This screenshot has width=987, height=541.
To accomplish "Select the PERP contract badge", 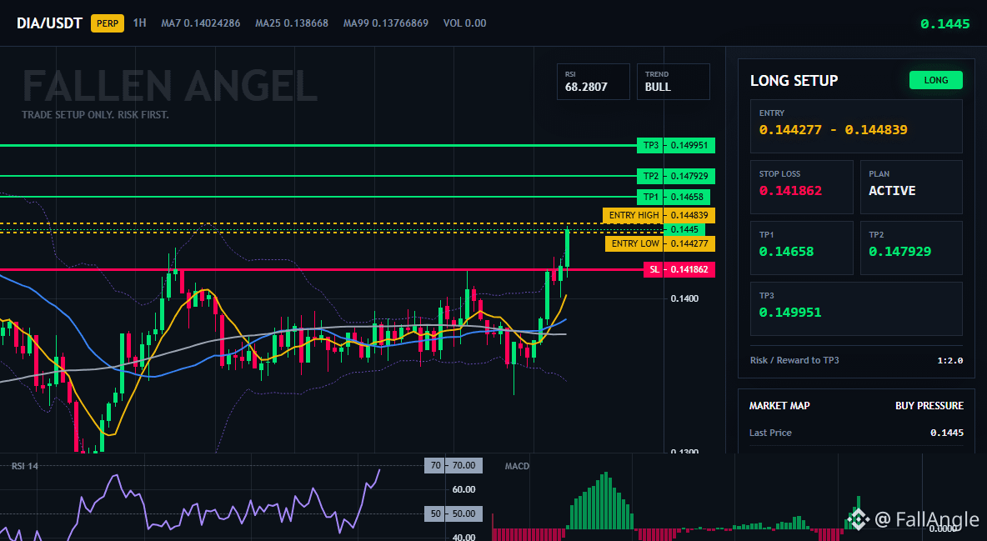I will click(108, 23).
